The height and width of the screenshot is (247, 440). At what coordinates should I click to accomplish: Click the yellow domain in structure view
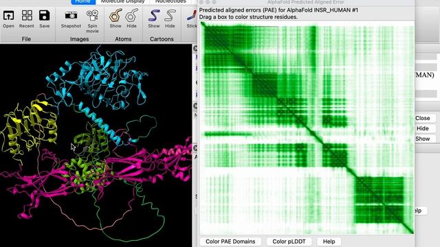[30, 128]
